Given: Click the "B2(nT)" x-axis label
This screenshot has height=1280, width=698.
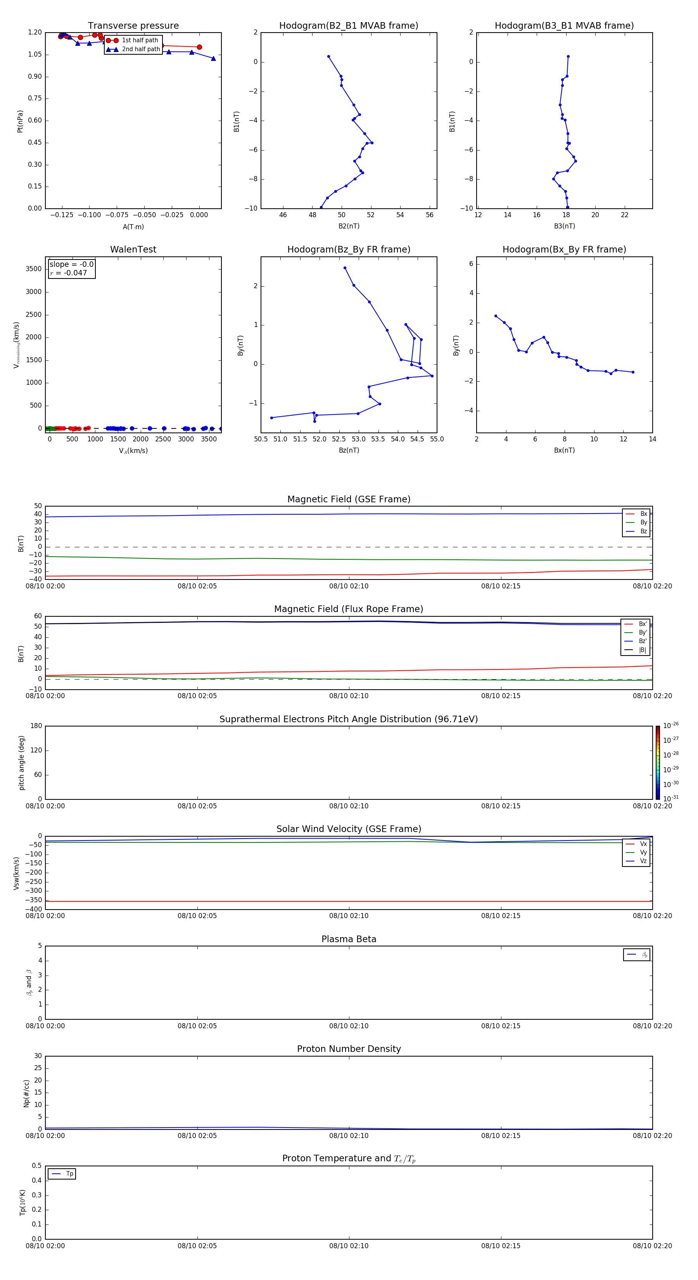Looking at the screenshot, I should tap(349, 226).
